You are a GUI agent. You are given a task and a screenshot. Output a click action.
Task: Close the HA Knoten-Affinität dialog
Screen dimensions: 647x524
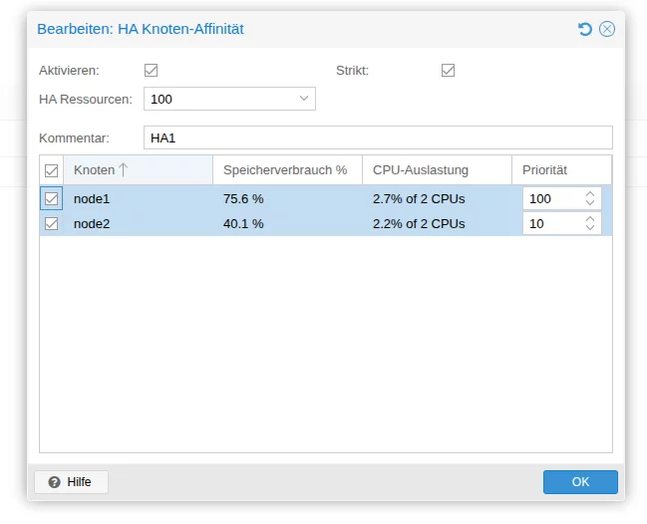coord(607,29)
